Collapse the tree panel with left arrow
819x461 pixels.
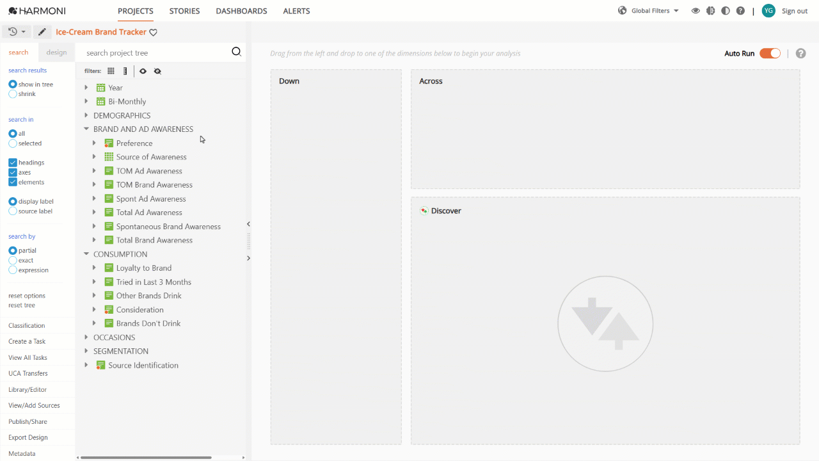click(248, 224)
